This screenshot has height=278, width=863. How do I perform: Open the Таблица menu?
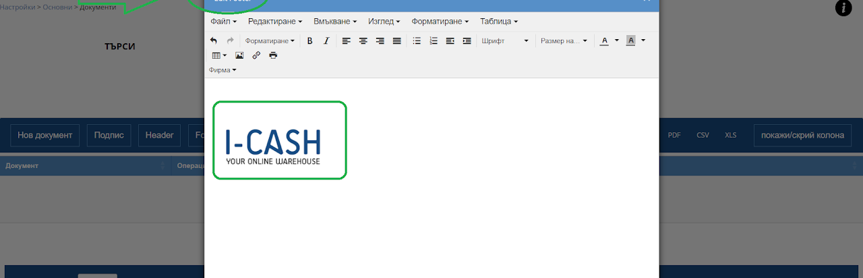pos(499,22)
